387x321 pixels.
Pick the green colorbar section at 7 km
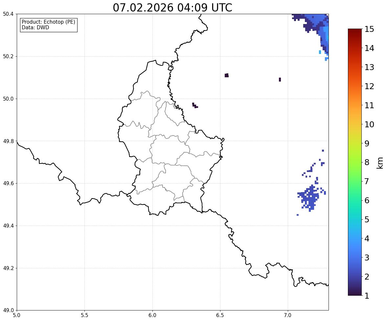[x=355, y=181]
